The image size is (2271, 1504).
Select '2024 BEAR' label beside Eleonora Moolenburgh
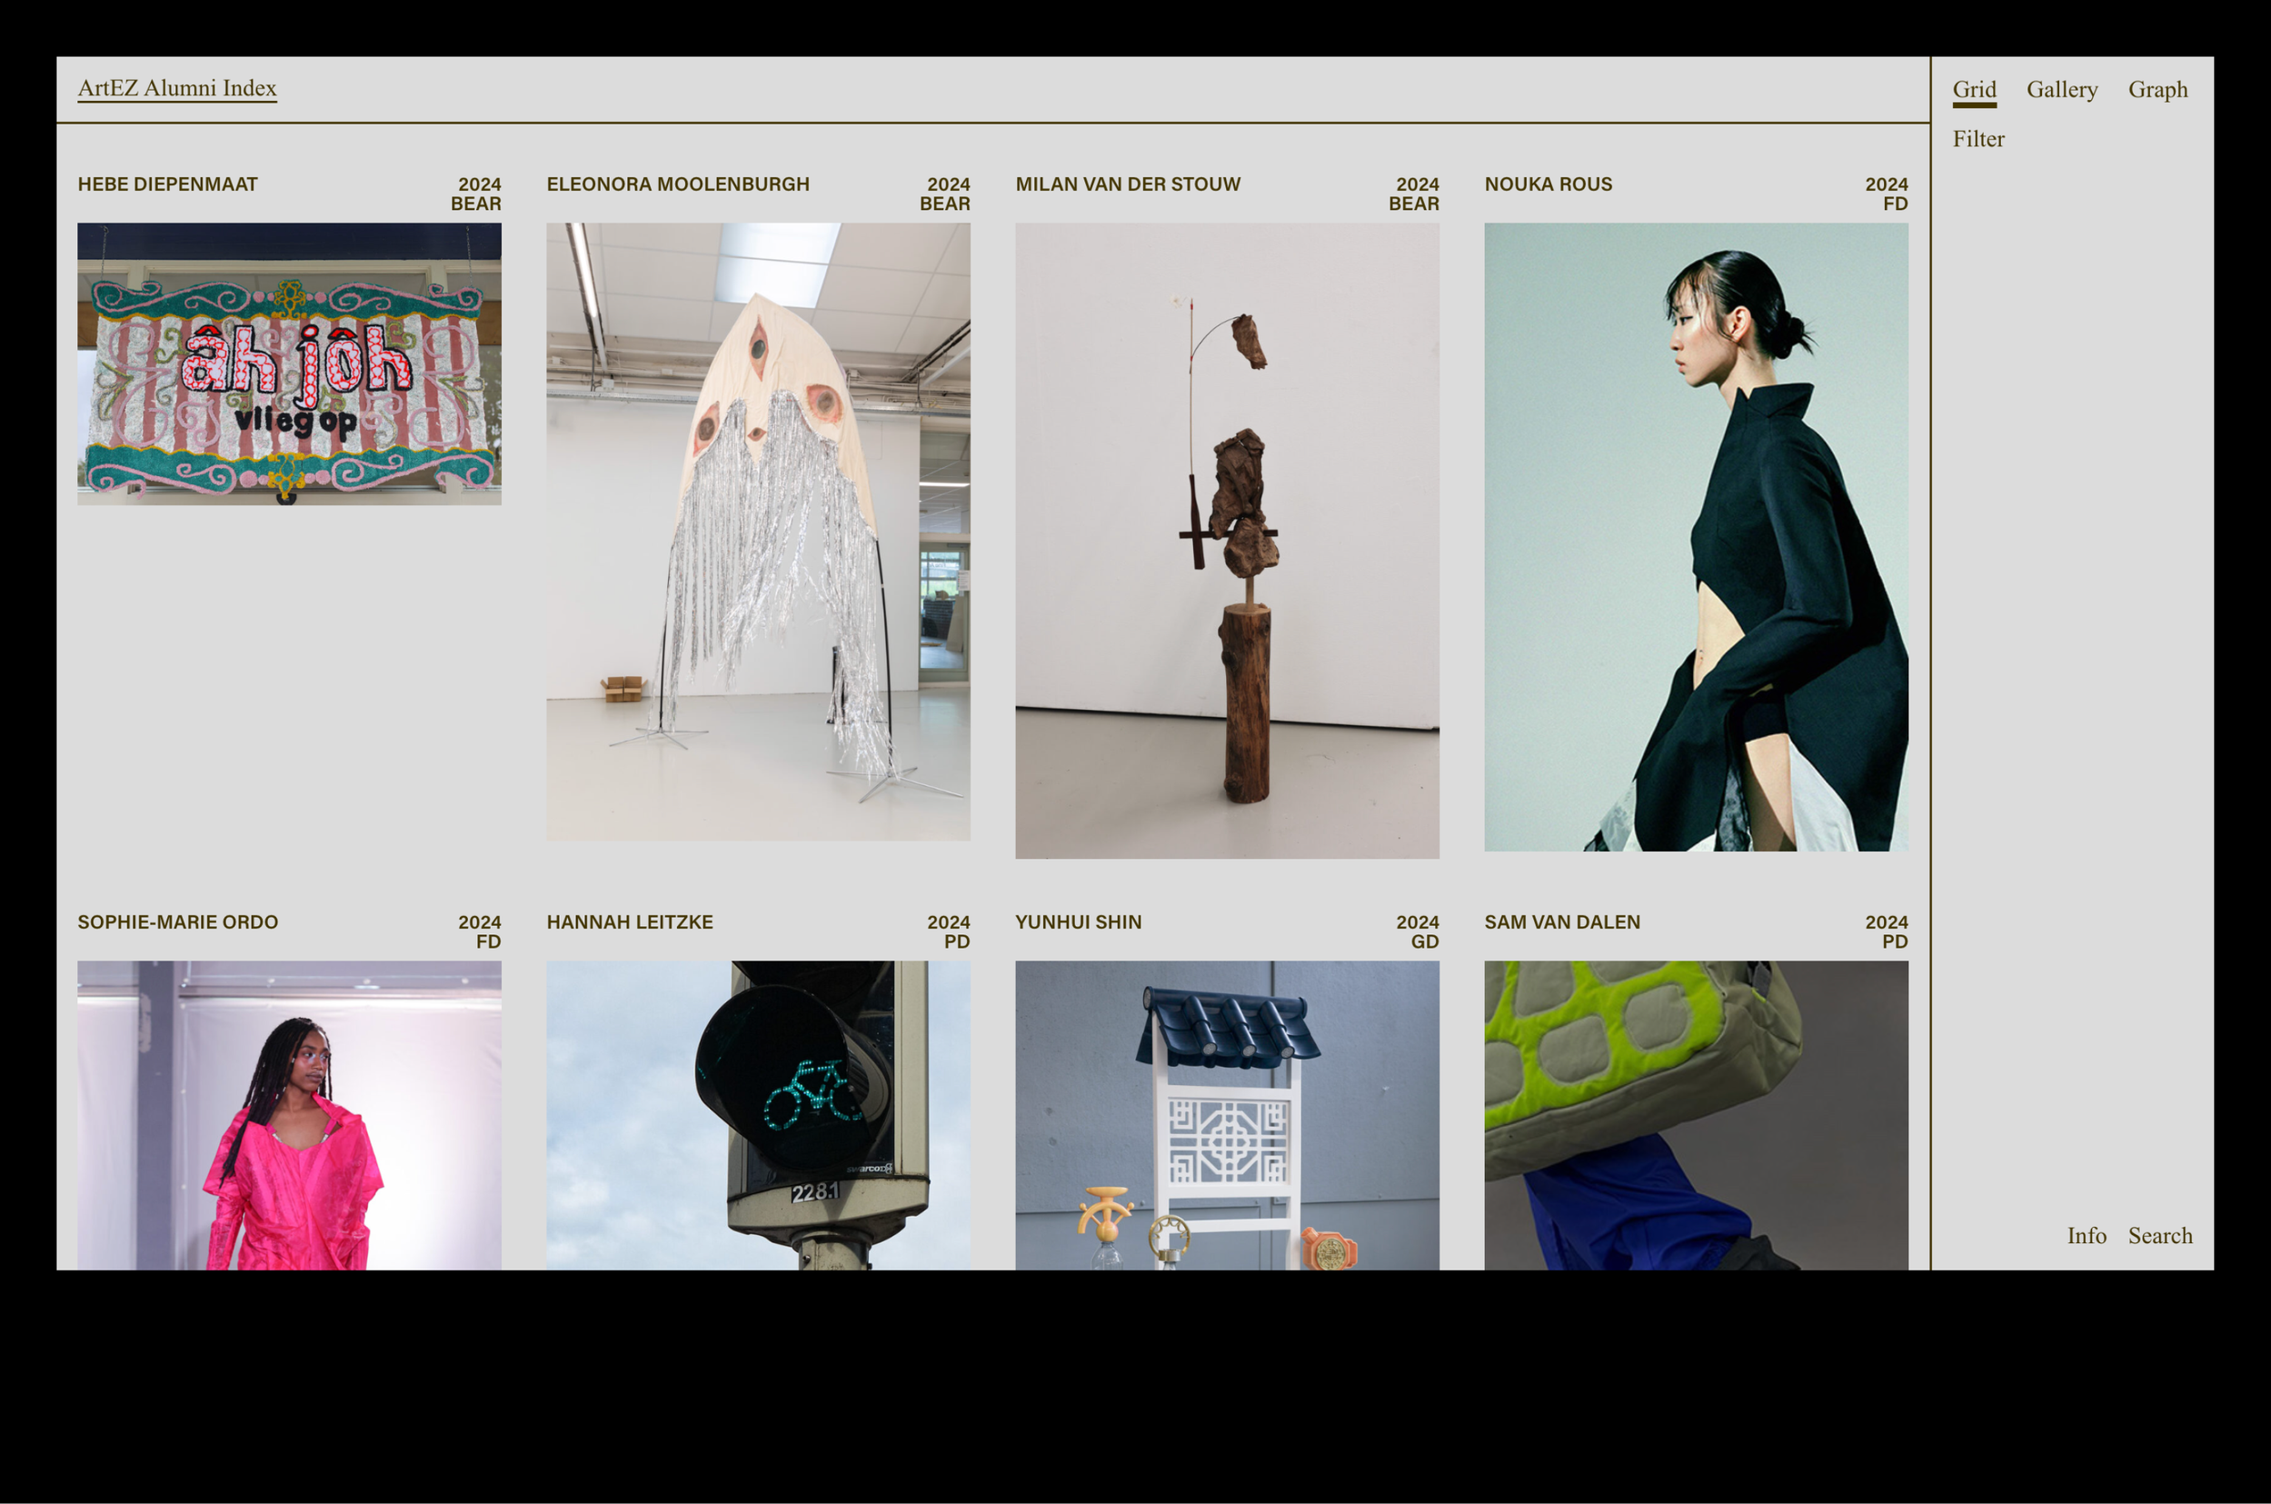[946, 194]
